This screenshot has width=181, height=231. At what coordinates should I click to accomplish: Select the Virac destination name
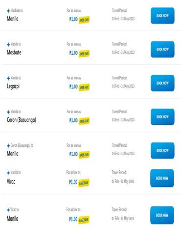(11, 182)
